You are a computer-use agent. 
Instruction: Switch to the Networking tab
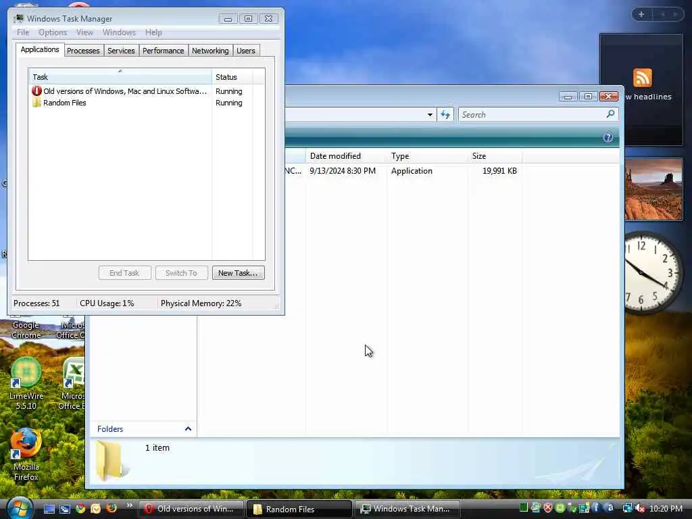coord(210,51)
